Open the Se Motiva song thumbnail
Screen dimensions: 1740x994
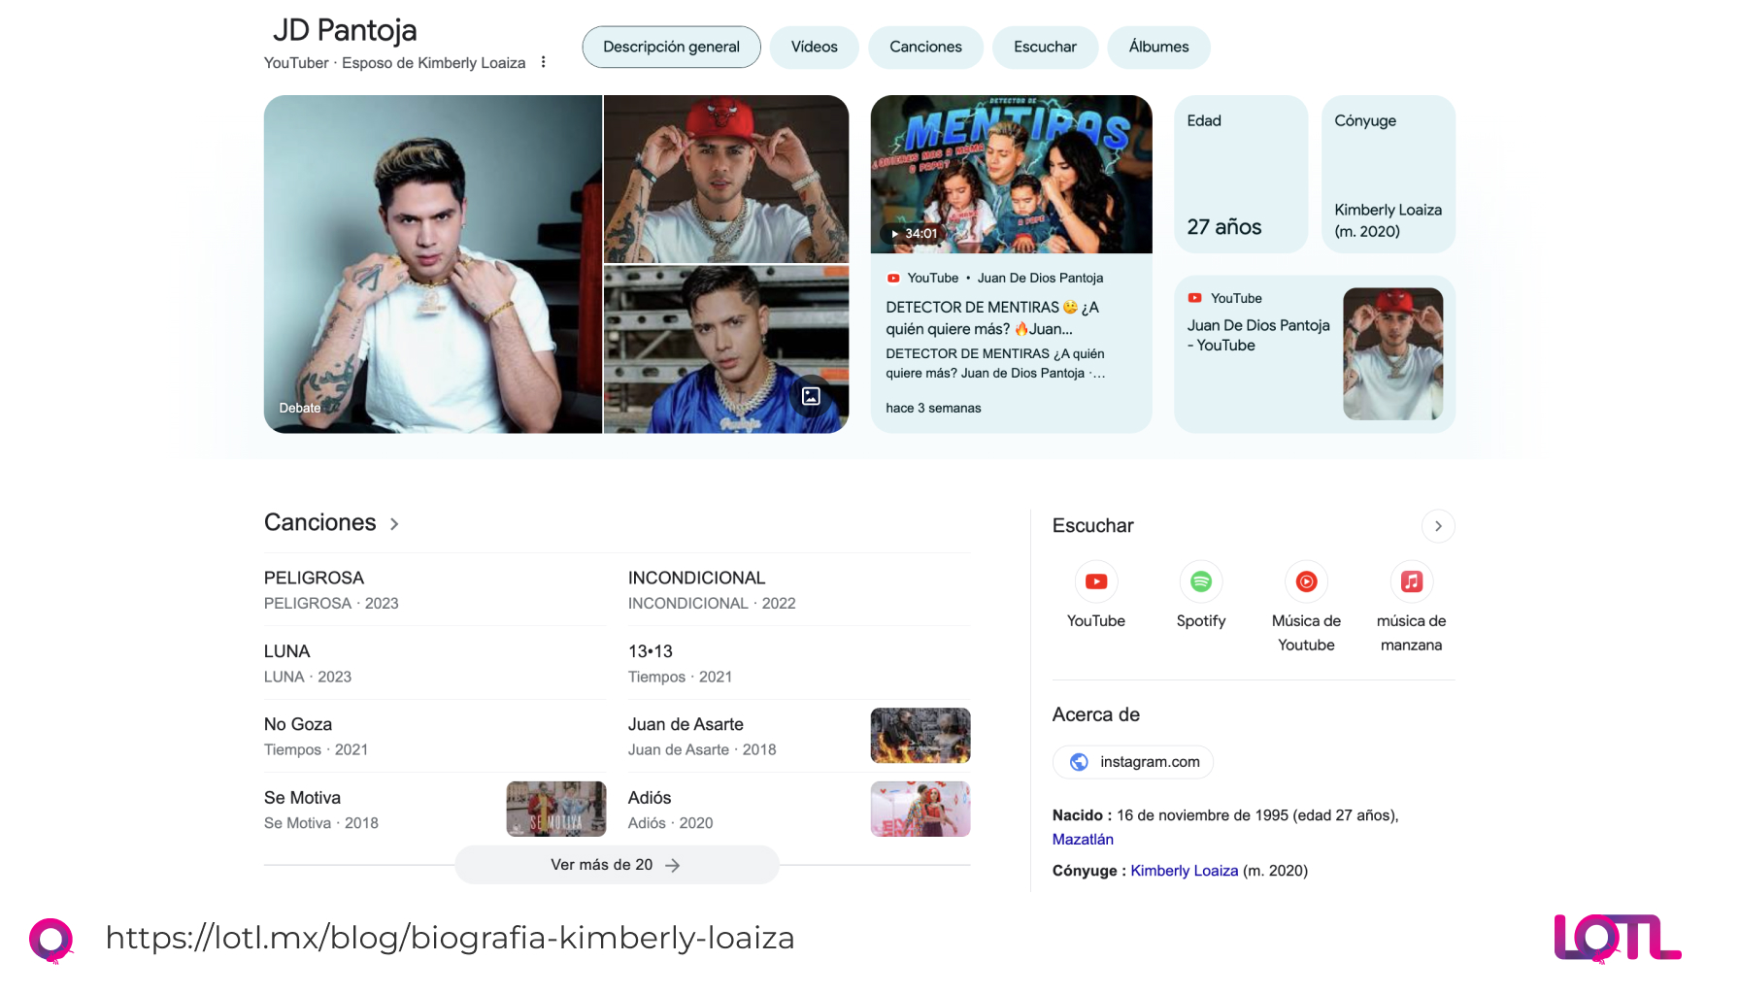click(555, 810)
